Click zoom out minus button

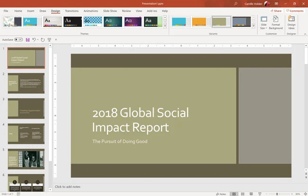click(x=267, y=194)
